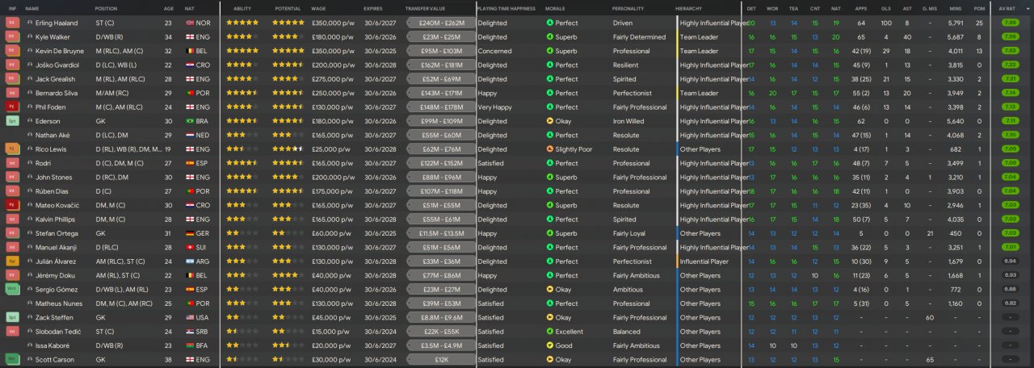Click the Okay morale icon in Ederson's row

pos(550,121)
